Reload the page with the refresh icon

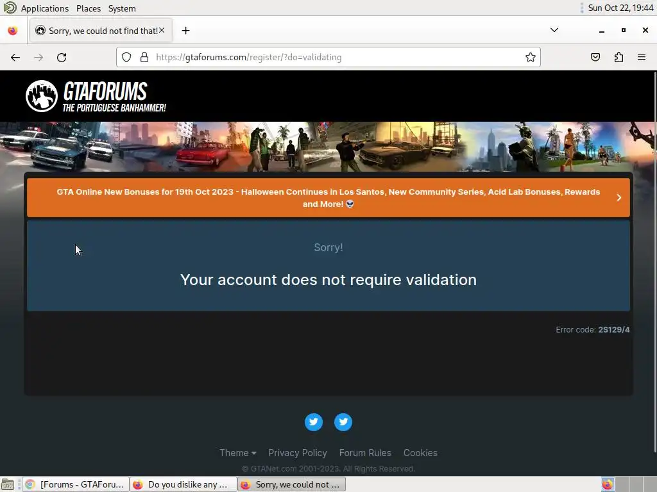[62, 57]
